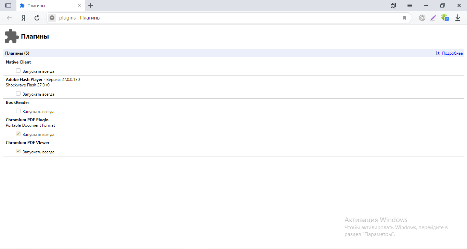The image size is (467, 249).
Task: Click Portable Document Format description
Action: [30, 125]
